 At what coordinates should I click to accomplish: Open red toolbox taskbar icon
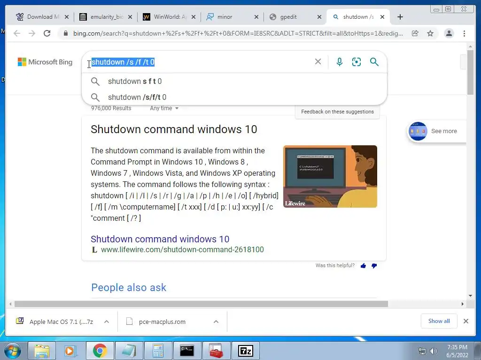pyautogui.click(x=216, y=351)
